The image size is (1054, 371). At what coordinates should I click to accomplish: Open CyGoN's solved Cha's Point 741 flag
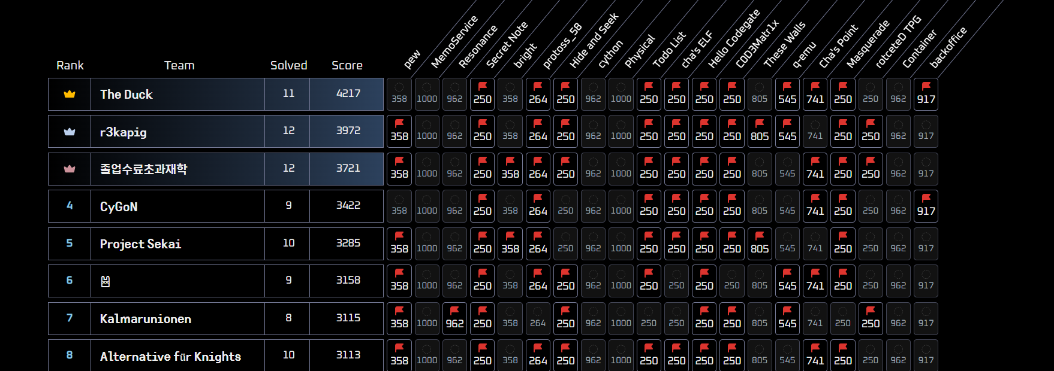[815, 206]
